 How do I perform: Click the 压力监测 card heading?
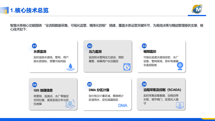[95, 51]
